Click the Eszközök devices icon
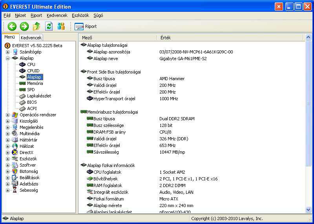This screenshot has height=224, width=314. 15,159
